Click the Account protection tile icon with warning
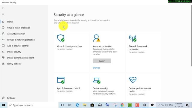 [97, 38]
